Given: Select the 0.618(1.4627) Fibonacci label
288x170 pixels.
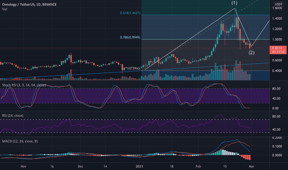Looking at the screenshot, I should (130, 13).
